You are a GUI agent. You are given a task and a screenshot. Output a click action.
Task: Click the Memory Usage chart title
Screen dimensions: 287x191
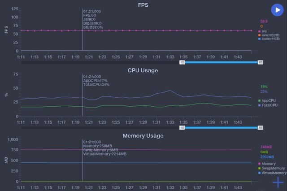click(143, 135)
